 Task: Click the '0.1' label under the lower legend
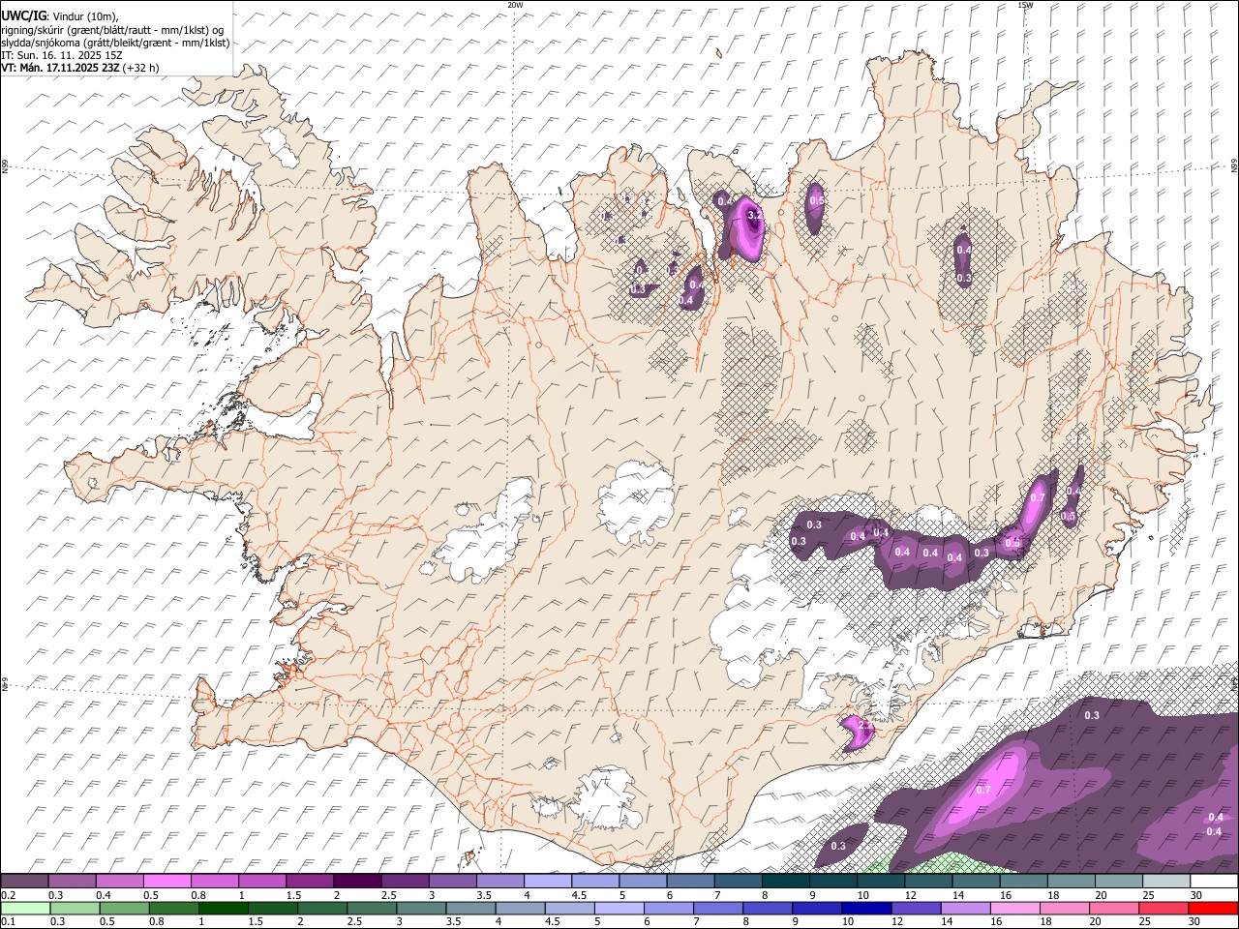point(7,922)
